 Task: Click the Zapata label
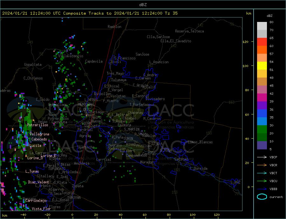coord(78,186)
